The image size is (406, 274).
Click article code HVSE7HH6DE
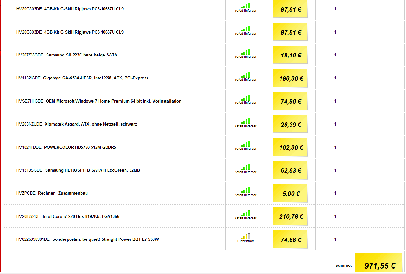(x=30, y=101)
